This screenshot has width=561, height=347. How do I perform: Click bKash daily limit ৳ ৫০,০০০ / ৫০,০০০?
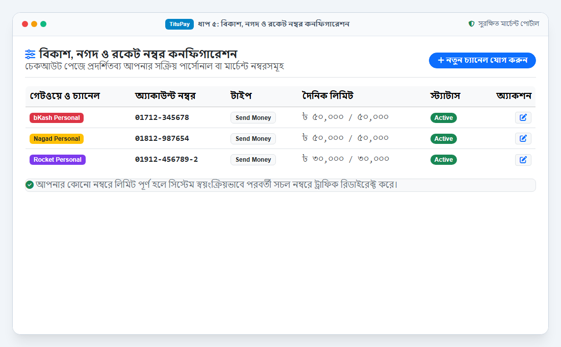(x=345, y=117)
